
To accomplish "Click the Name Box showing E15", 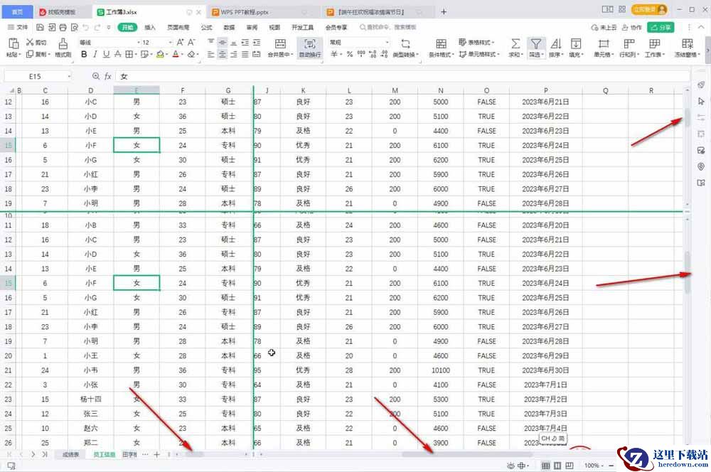I will tap(38, 76).
